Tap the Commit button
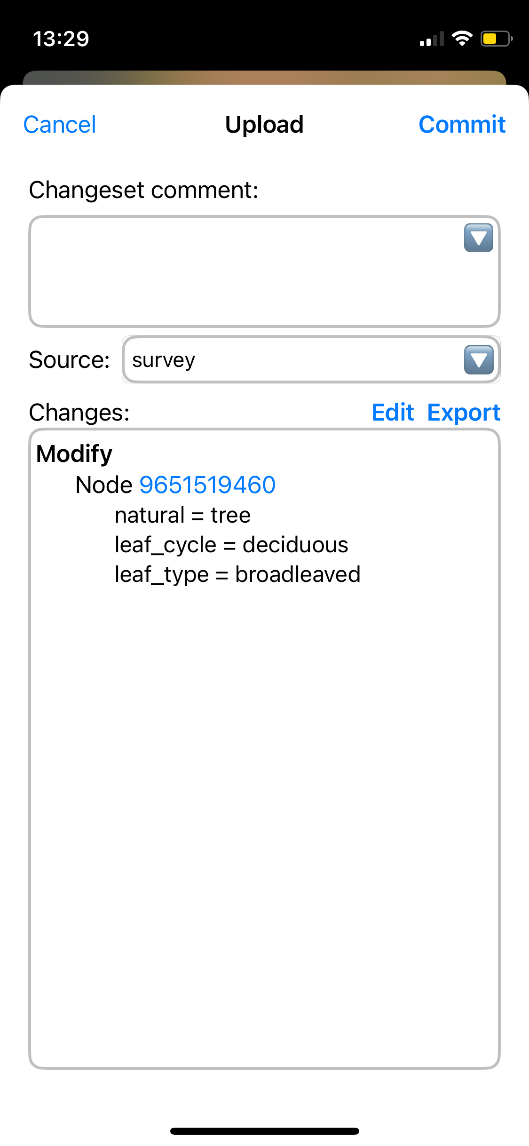 click(462, 125)
